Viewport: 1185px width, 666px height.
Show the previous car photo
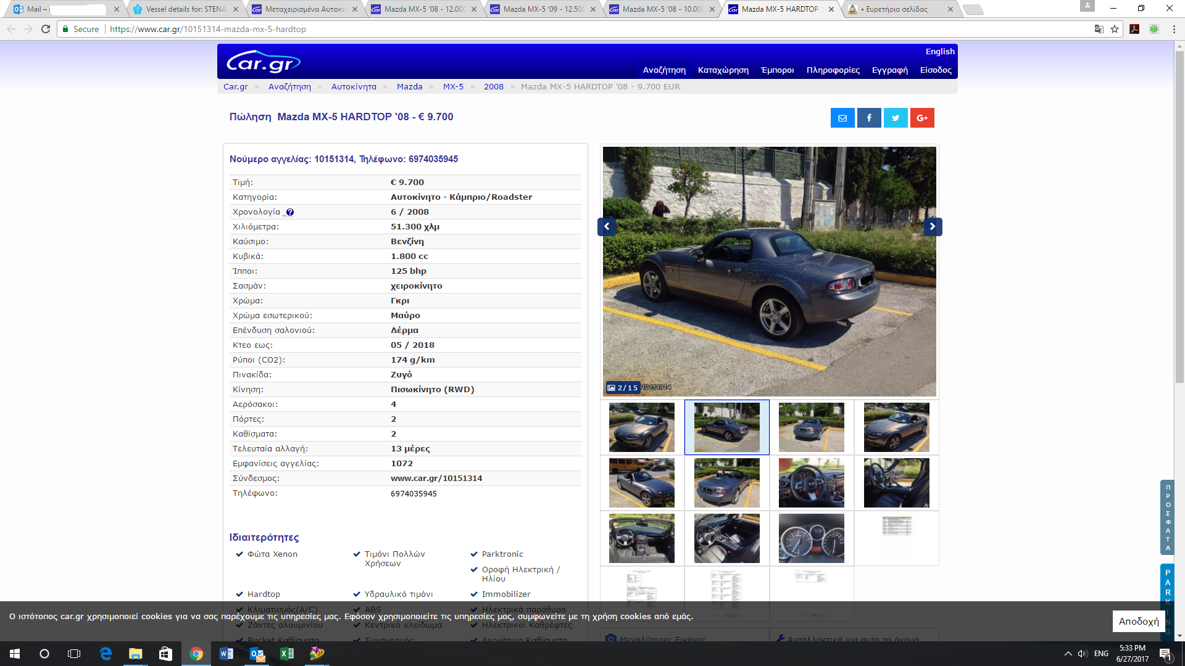click(607, 226)
